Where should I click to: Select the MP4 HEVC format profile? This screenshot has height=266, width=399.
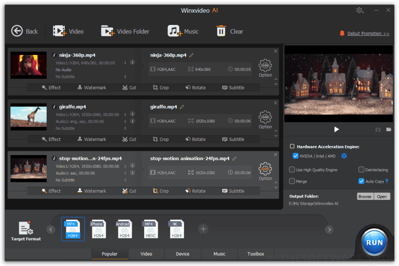click(151, 229)
